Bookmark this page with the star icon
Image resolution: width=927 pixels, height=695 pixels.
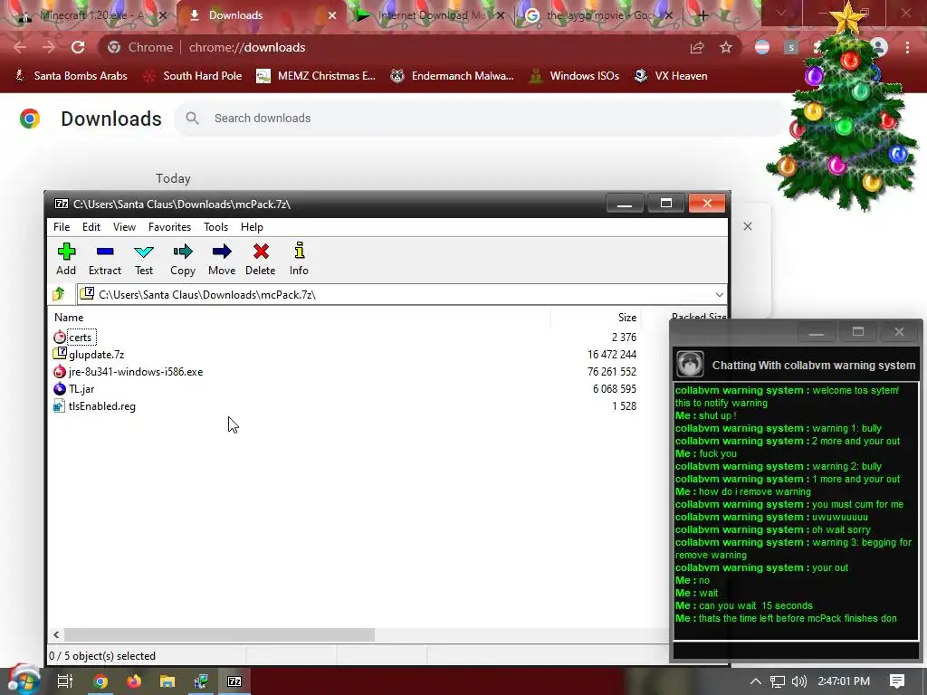click(726, 47)
